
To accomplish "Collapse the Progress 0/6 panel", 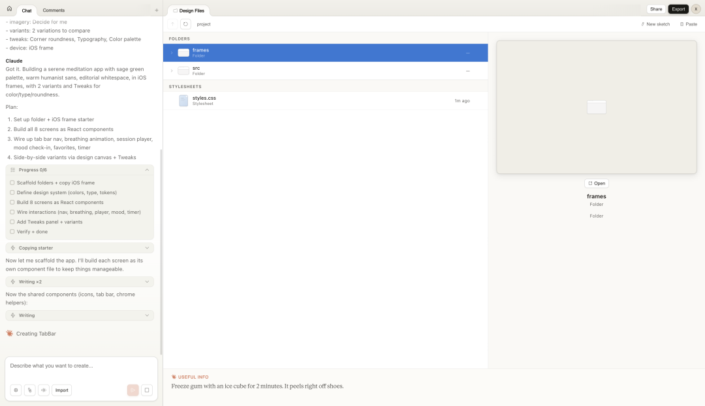I will [x=147, y=170].
